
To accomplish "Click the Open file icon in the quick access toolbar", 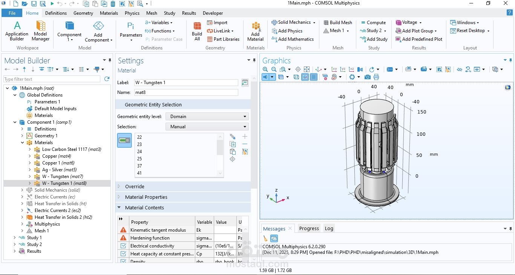I will (x=25, y=4).
